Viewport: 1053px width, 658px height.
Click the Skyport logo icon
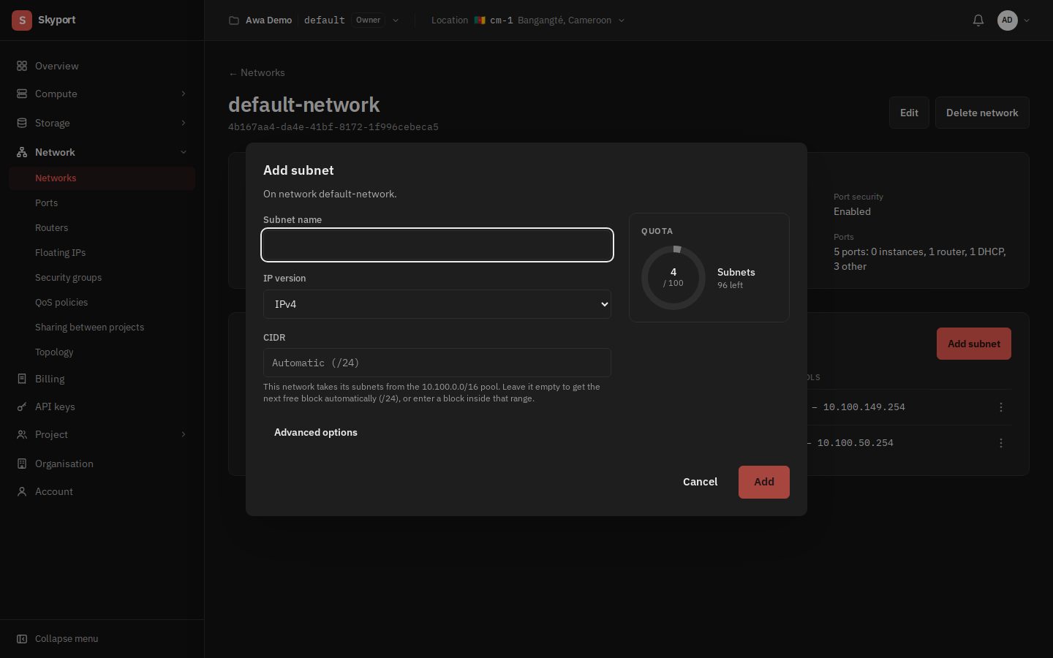click(x=22, y=20)
